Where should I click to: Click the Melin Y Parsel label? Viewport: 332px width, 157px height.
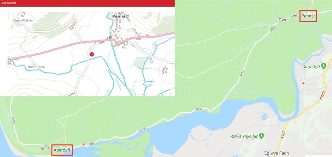pyautogui.click(x=36, y=67)
